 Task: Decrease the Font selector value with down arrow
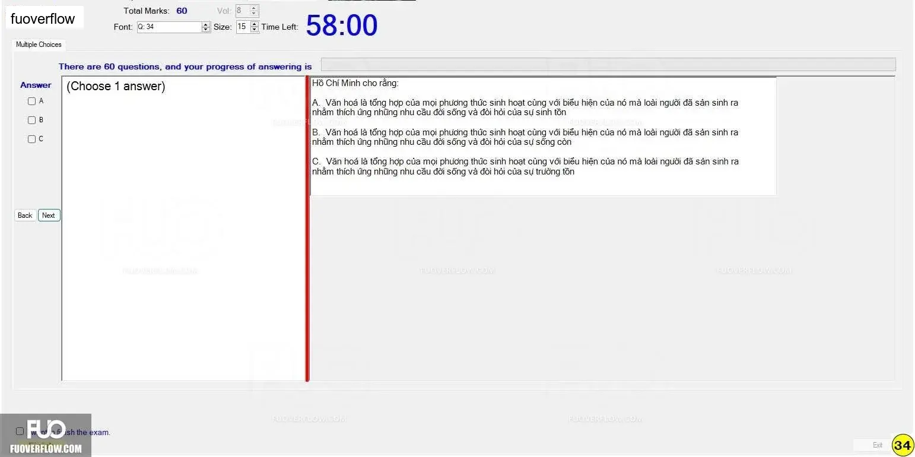coord(206,30)
